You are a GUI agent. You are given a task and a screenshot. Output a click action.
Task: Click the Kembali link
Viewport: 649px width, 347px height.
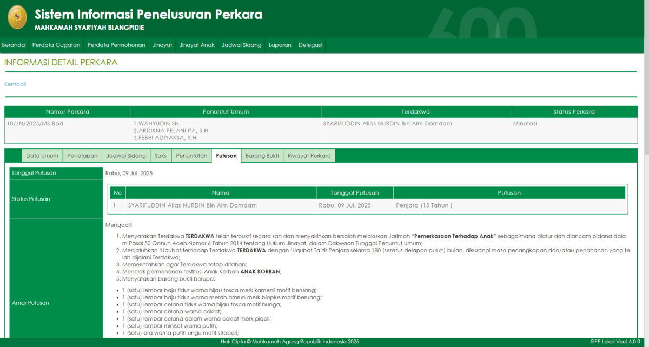click(15, 84)
